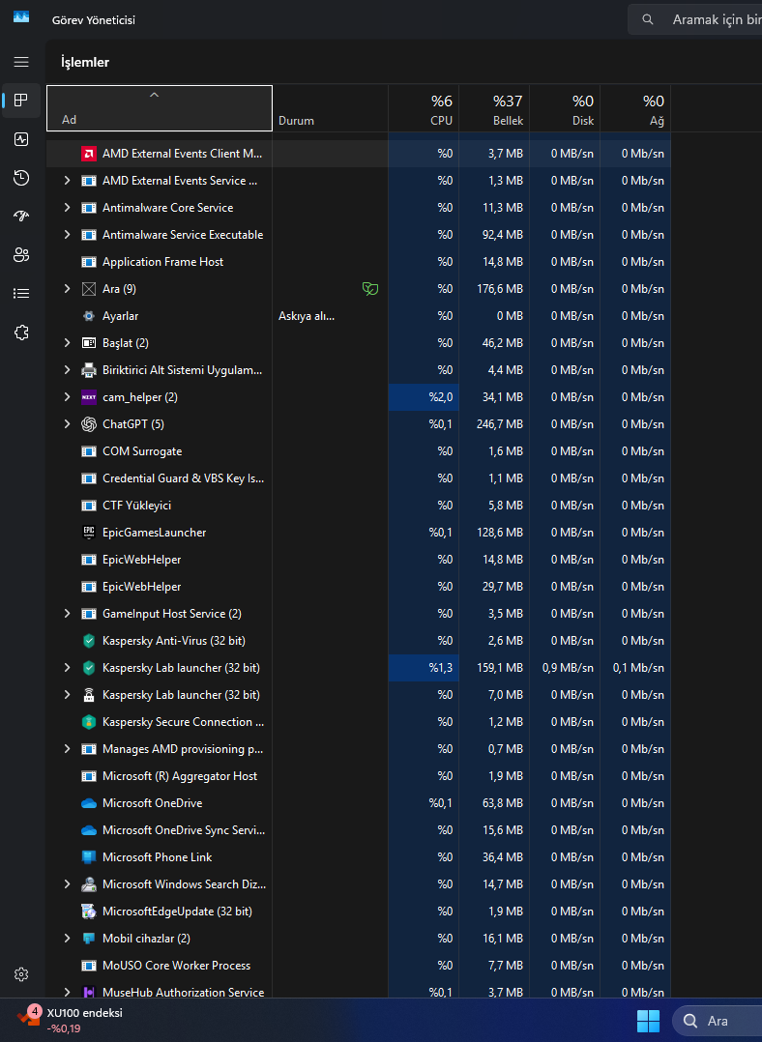Select the CTF Yükleyici row
Image resolution: width=762 pixels, height=1042 pixels.
coord(359,505)
